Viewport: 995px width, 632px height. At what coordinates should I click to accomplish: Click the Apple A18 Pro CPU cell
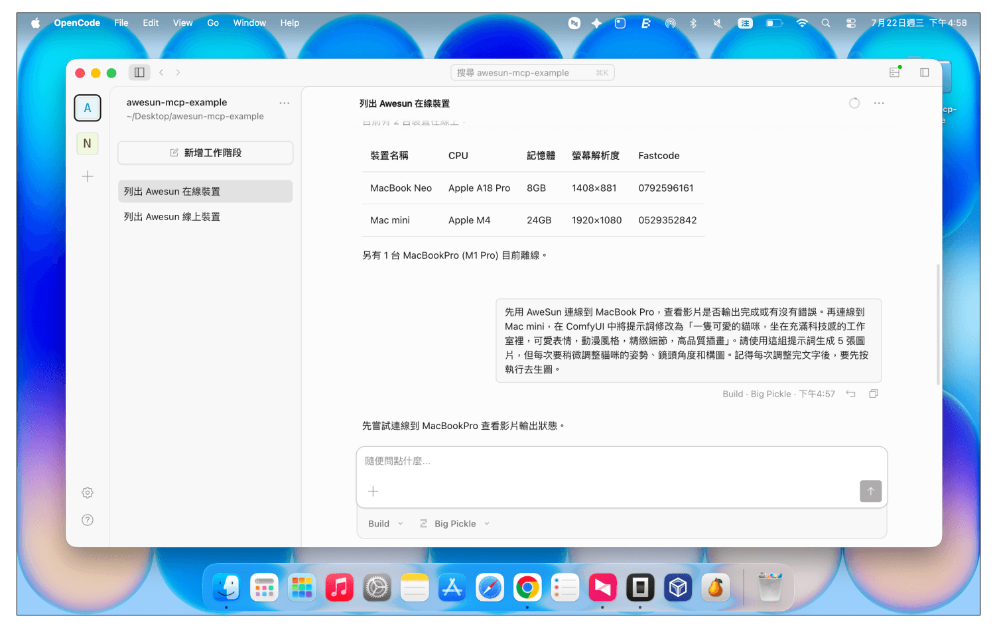[479, 188]
